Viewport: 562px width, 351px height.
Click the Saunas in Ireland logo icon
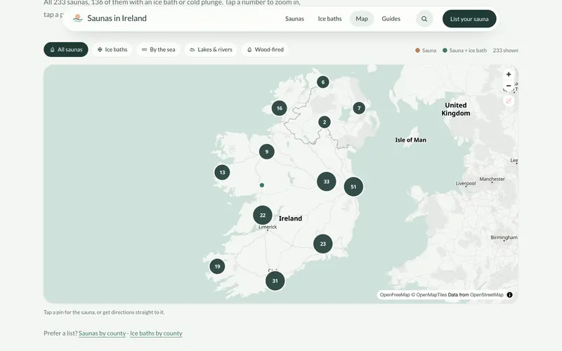[77, 18]
